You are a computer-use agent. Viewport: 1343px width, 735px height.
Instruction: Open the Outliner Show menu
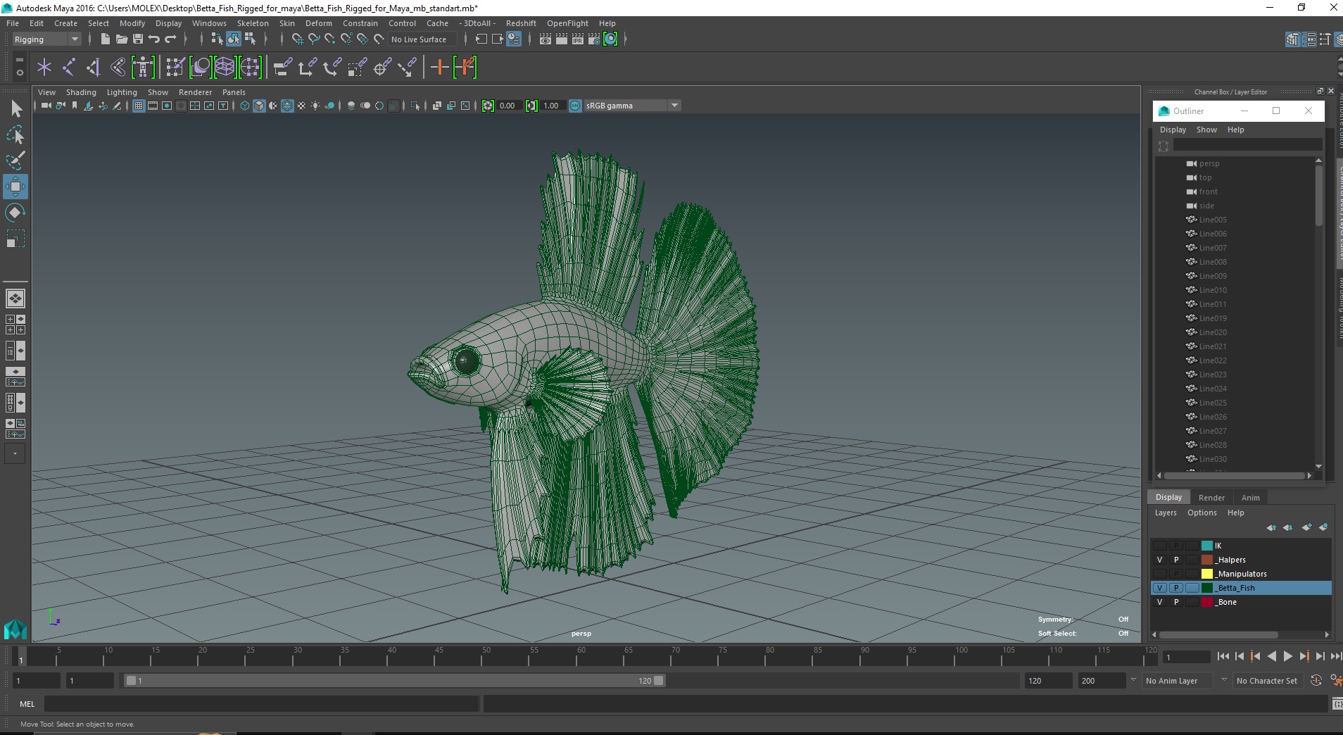click(x=1206, y=130)
